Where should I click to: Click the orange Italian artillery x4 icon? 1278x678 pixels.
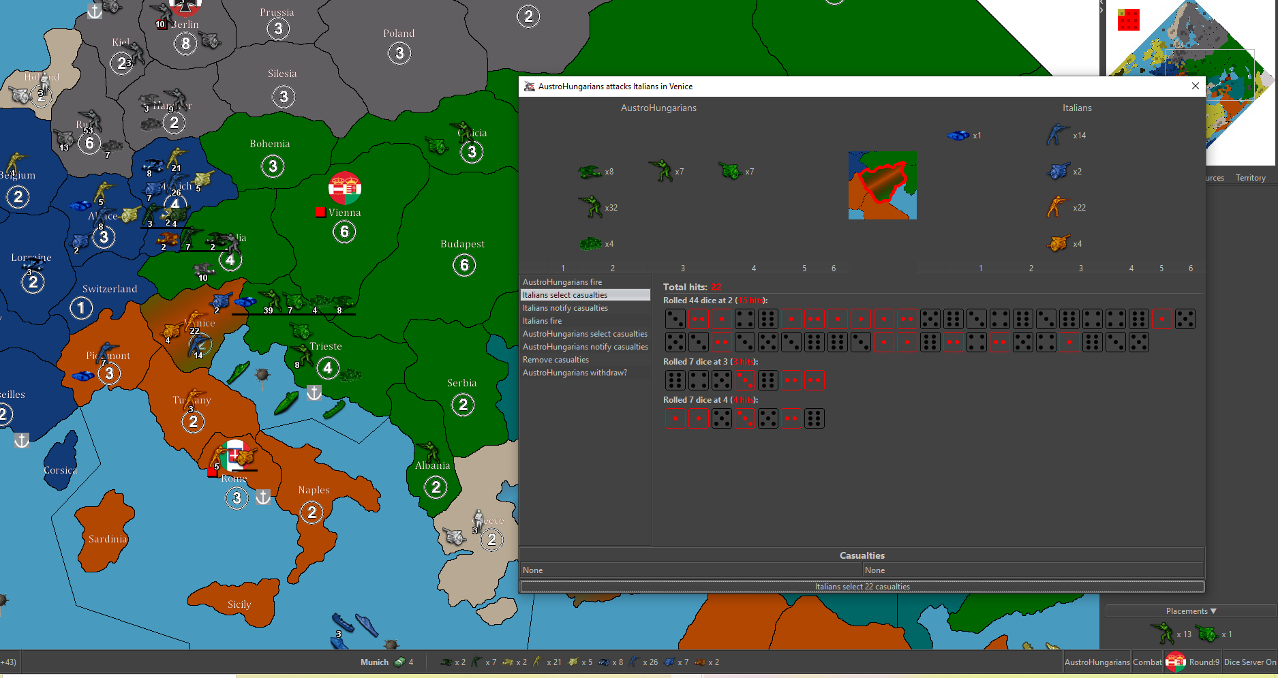(x=1059, y=243)
